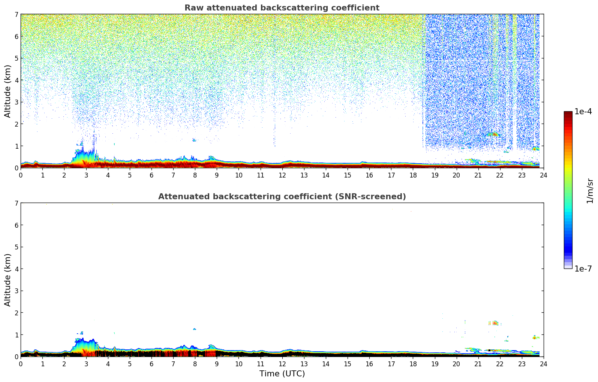Click altitude tick '4' on the lower plot
The image size is (598, 382).
point(16,269)
